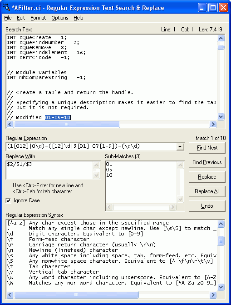The width and height of the screenshot is (231, 305).
Task: Click the application icon in title bar
Action: click(x=6, y=7)
